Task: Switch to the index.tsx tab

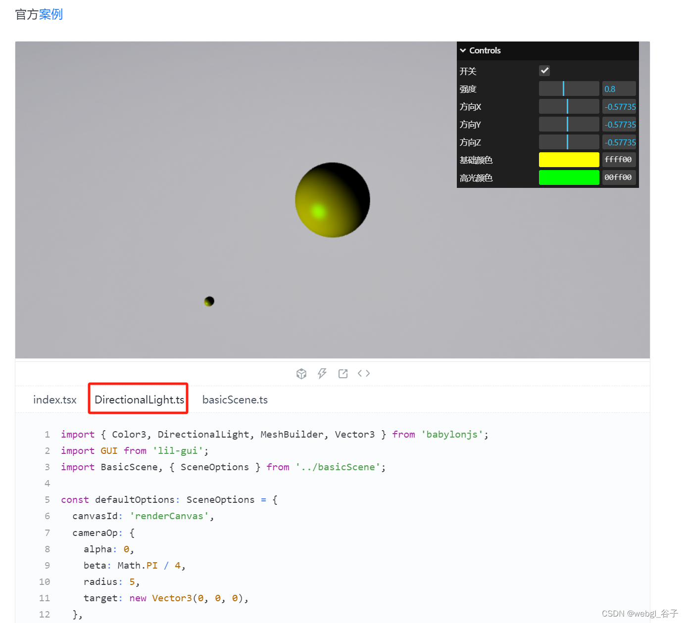Action: (54, 400)
